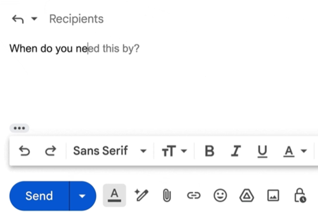The width and height of the screenshot is (318, 212).
Task: Open the emoji picker
Action: [x=220, y=195]
